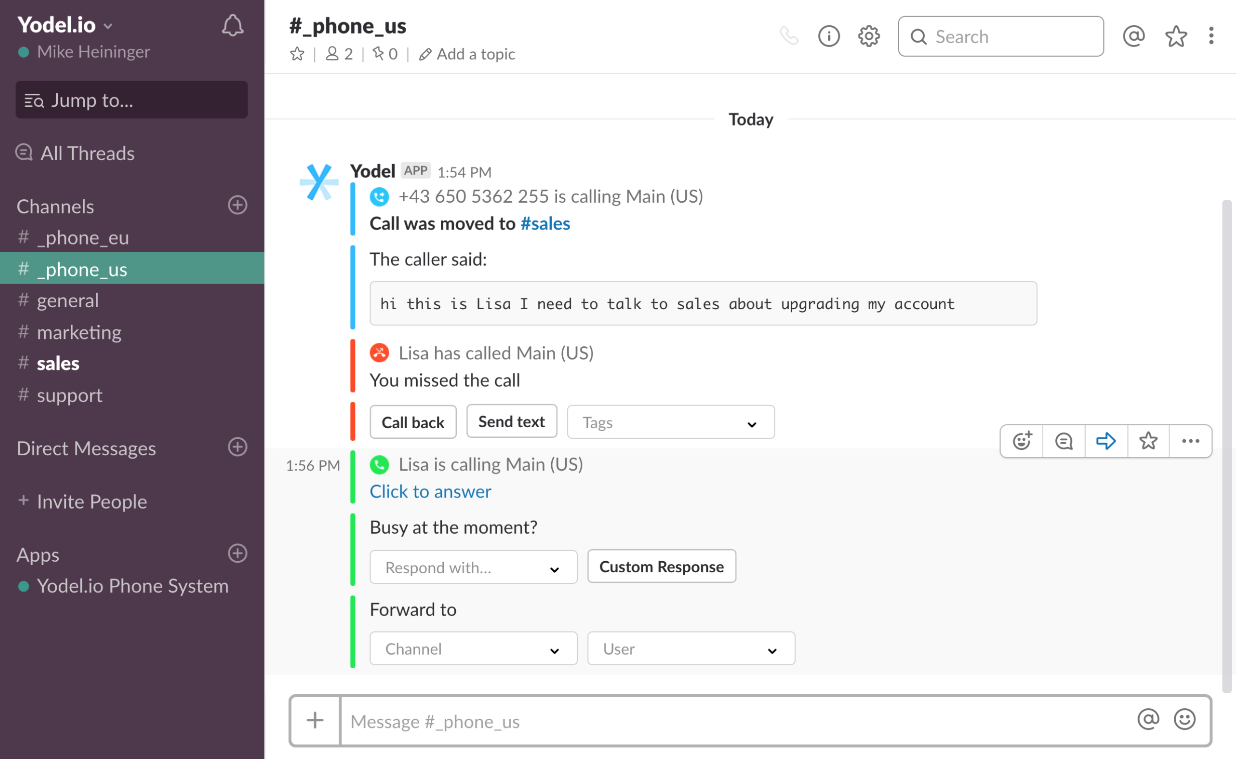Image resolution: width=1236 pixels, height=759 pixels.
Task: Star the channel below the title
Action: coord(297,54)
